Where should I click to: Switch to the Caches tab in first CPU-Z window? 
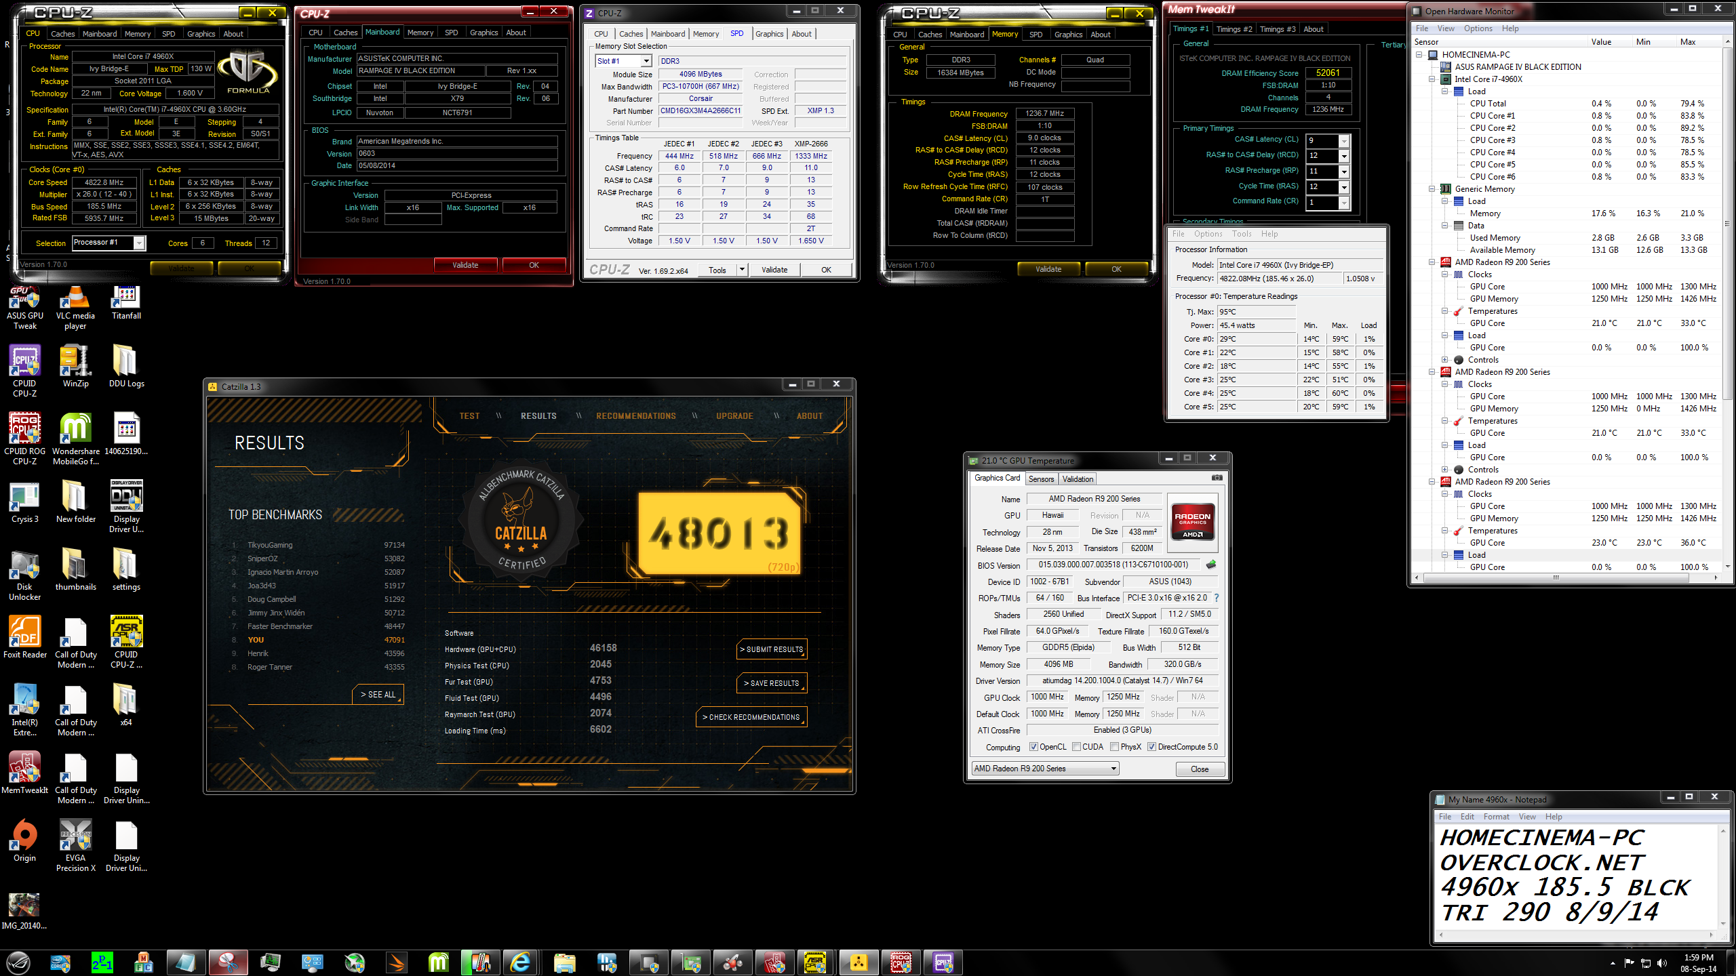pyautogui.click(x=62, y=34)
